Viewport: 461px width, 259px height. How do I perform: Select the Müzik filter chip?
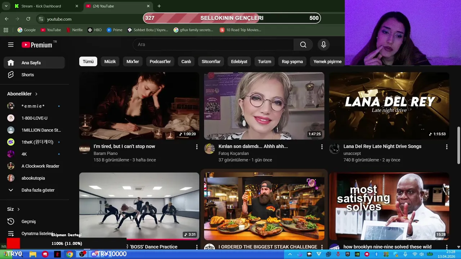[x=110, y=62]
